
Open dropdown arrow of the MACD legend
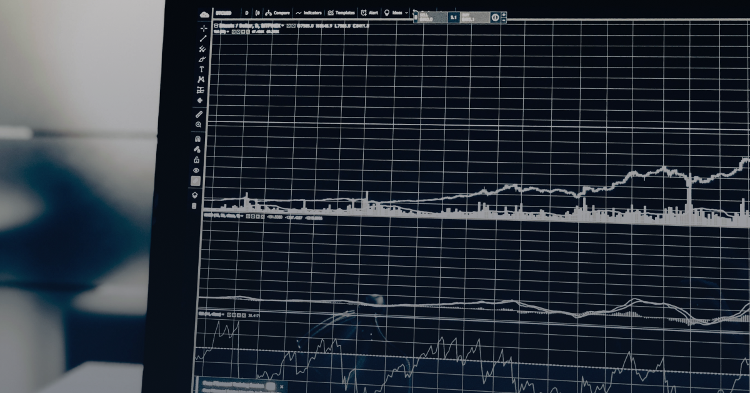pyautogui.click(x=242, y=217)
